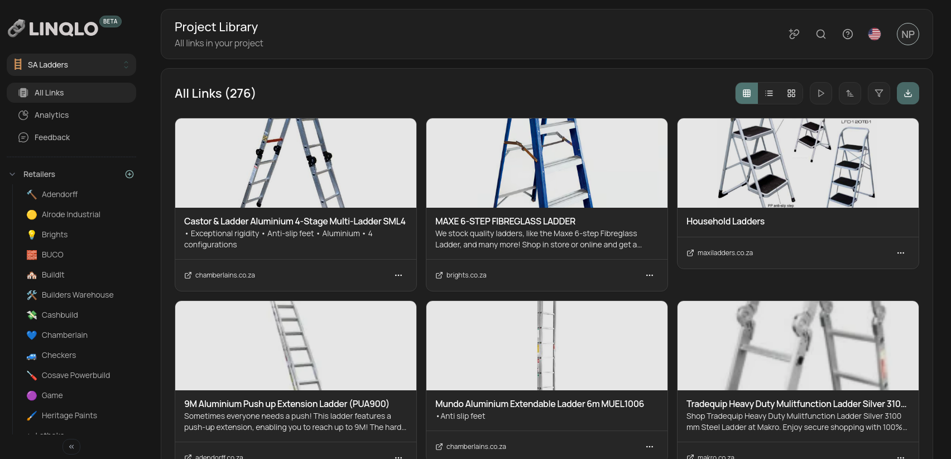The image size is (951, 459).
Task: Select the large tiles view toggle
Action: 791,93
